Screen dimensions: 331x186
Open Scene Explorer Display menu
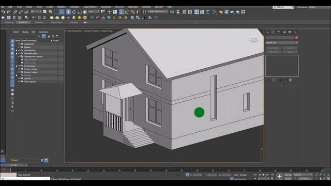[x=25, y=32]
